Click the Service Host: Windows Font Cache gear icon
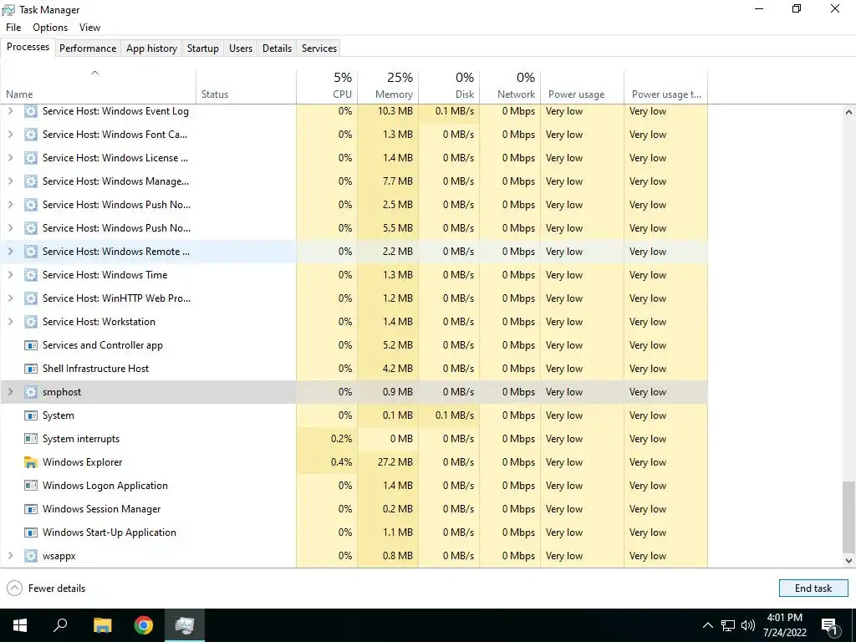856x642 pixels. click(31, 135)
